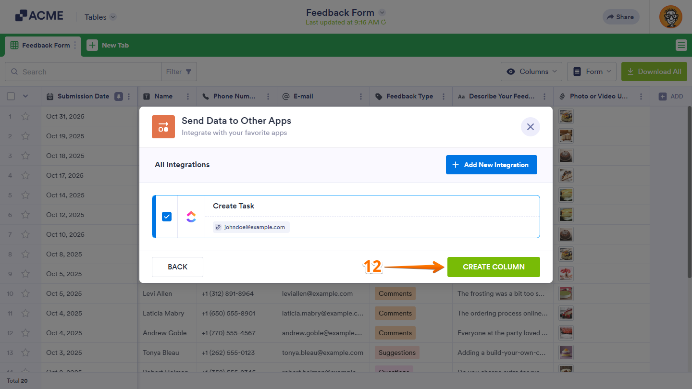Open the hamburger menu on the tab bar

[x=681, y=45]
